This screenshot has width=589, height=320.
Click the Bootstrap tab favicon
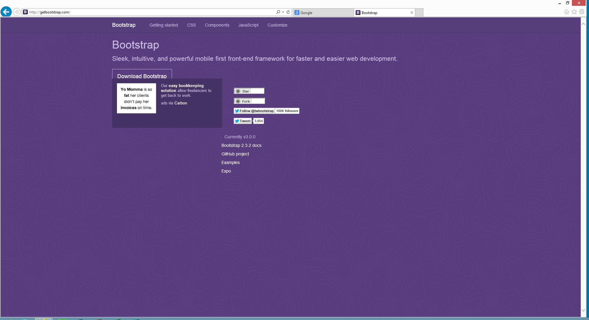pos(358,13)
